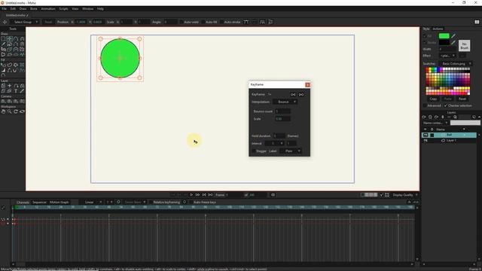The width and height of the screenshot is (482, 271).
Task: Toggle the Auto-stroke checkbox
Action: click(x=222, y=22)
